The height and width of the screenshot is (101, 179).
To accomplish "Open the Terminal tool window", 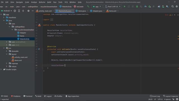I will coord(28,96).
